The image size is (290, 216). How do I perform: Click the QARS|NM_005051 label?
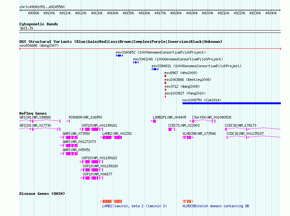click(76, 150)
